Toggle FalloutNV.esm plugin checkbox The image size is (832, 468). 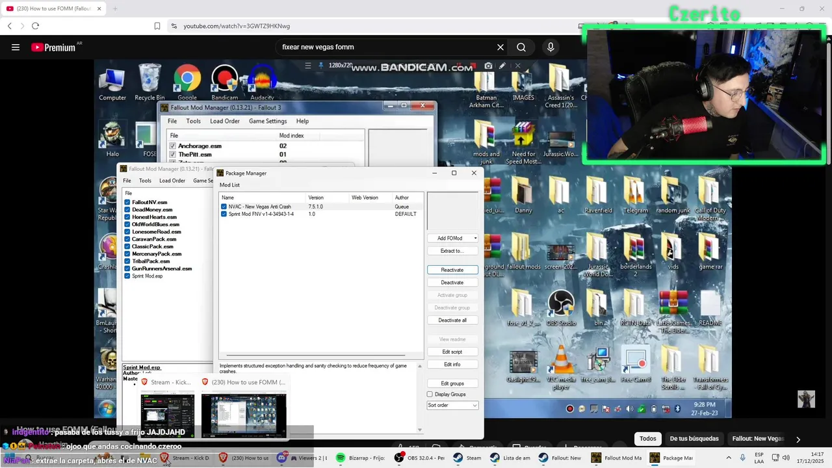coord(127,202)
